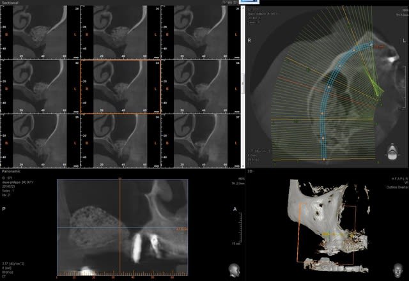Screen dimensions: 409x281
Task: Click the middle icon in Sectional header
Action: 230,3
